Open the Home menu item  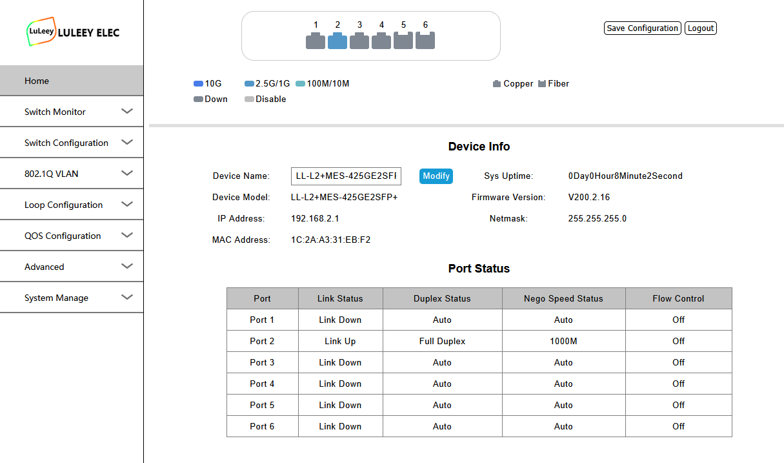click(72, 81)
